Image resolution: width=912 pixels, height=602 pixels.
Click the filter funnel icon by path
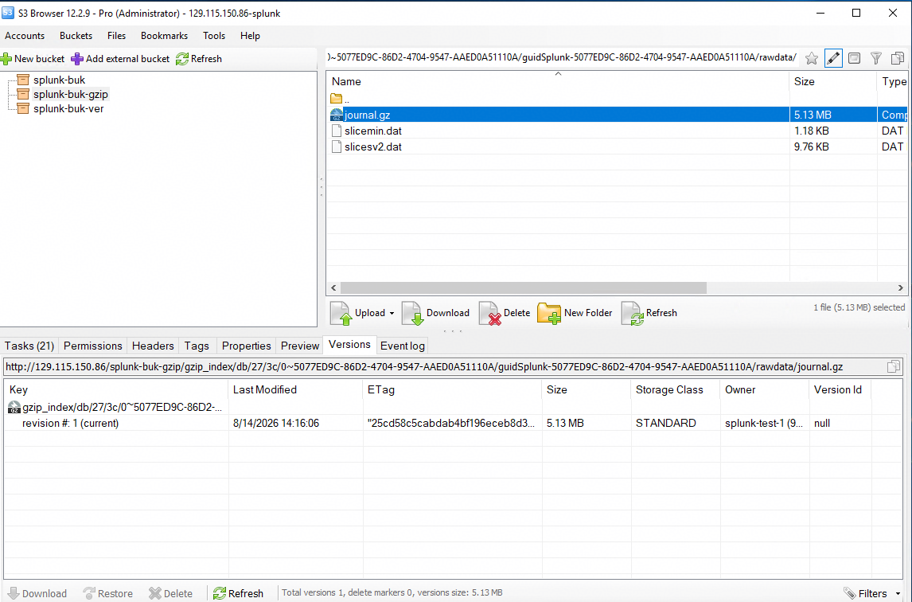point(876,58)
